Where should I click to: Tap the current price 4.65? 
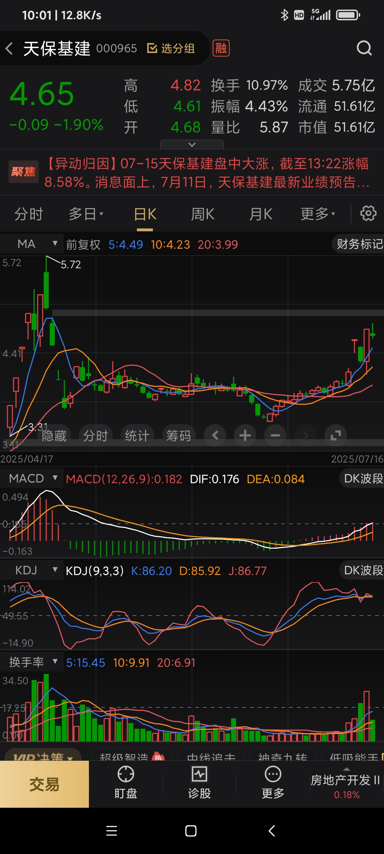(42, 94)
